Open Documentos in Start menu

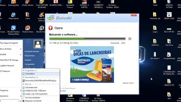(x=30, y=56)
